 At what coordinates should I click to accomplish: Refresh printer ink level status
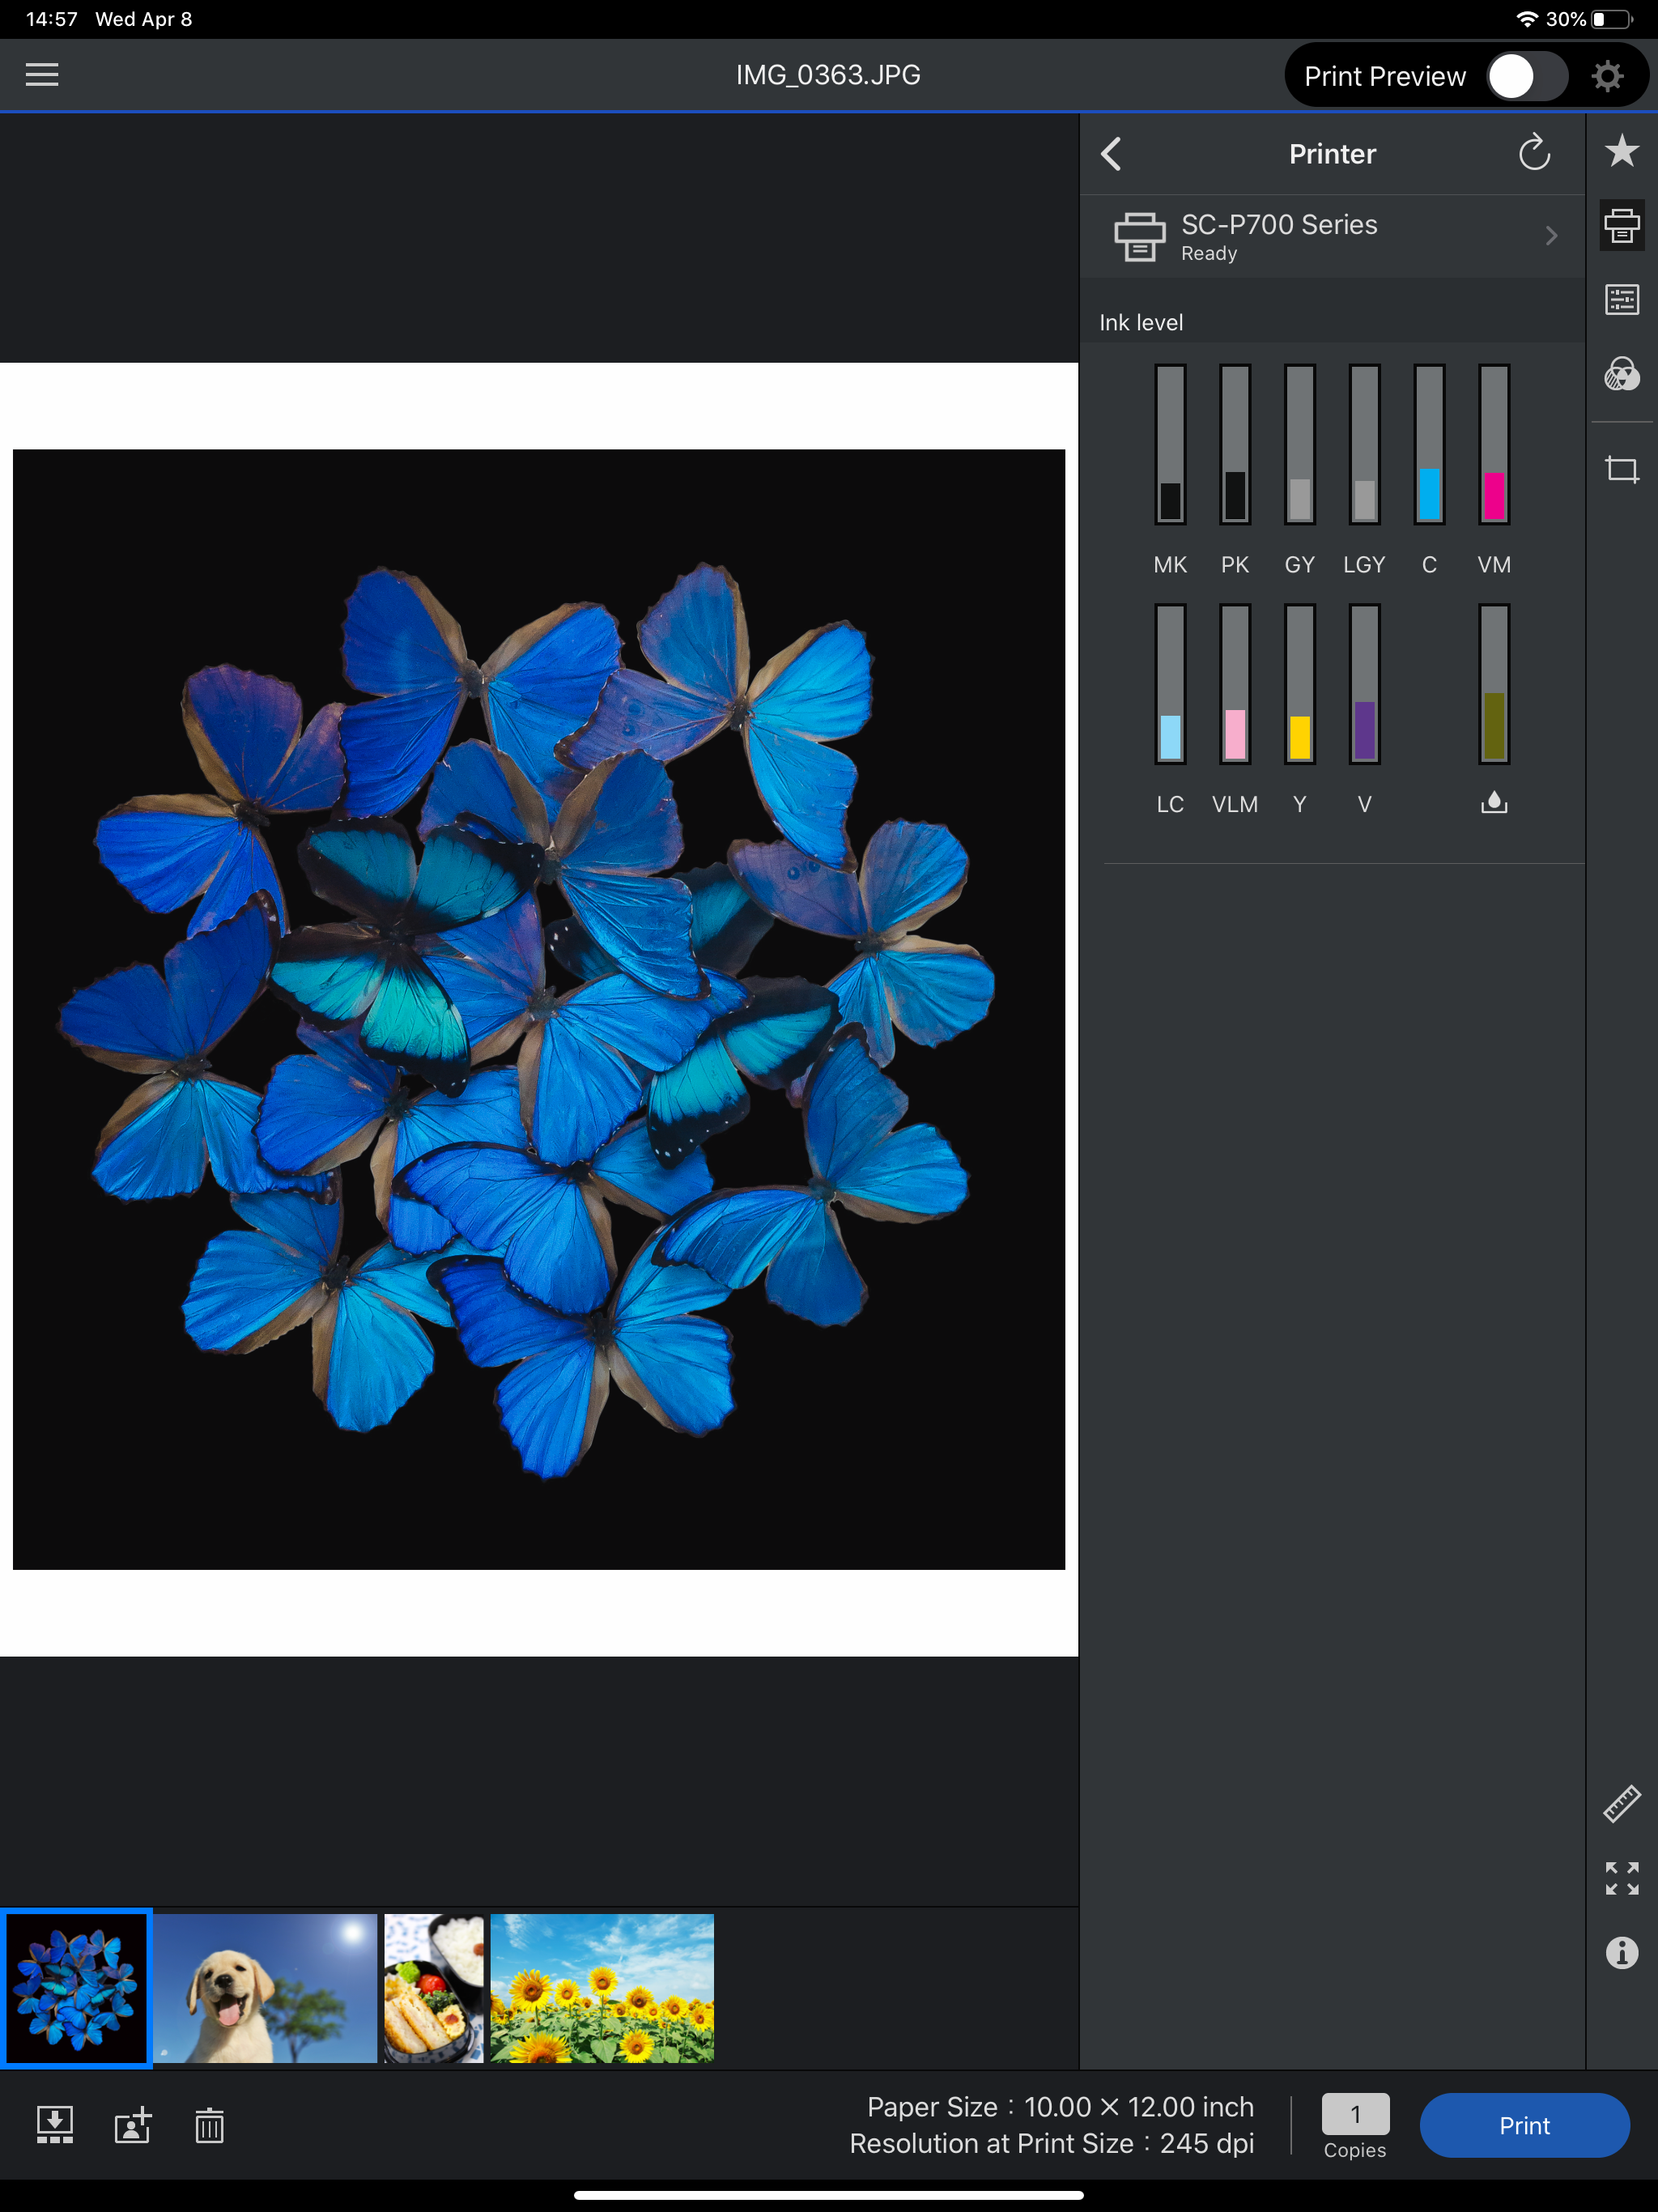(x=1534, y=154)
